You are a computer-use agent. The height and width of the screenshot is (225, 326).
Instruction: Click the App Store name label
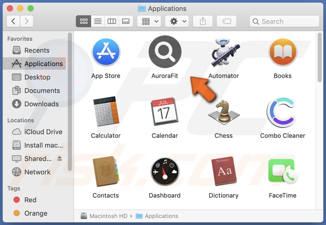pyautogui.click(x=106, y=76)
